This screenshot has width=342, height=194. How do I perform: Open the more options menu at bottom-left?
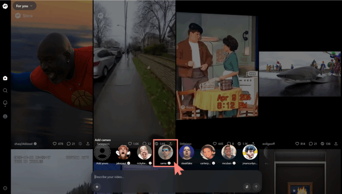[x=5, y=188]
